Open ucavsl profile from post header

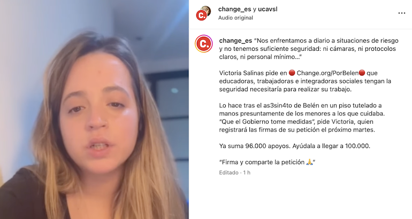(268, 9)
